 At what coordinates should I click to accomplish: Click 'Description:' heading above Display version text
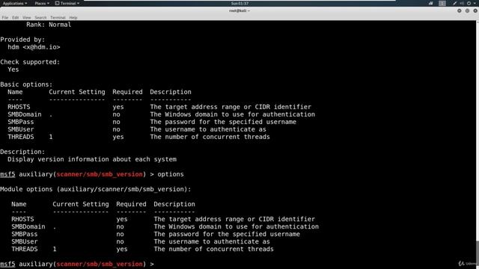point(22,152)
